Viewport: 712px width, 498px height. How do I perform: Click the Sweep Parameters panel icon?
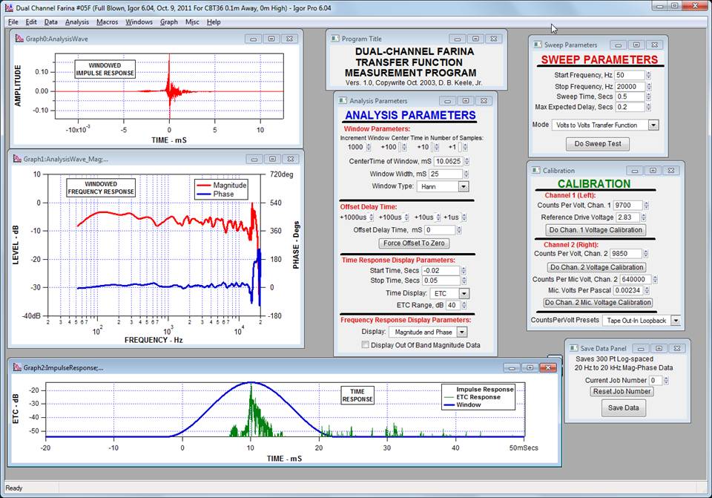point(538,45)
